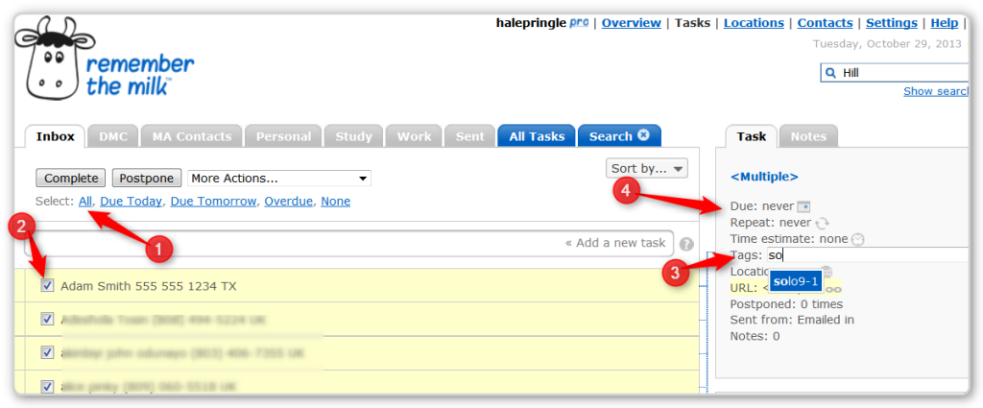Image resolution: width=983 pixels, height=408 pixels.
Task: Choose the solo9-1 tag suggestion
Action: [796, 281]
